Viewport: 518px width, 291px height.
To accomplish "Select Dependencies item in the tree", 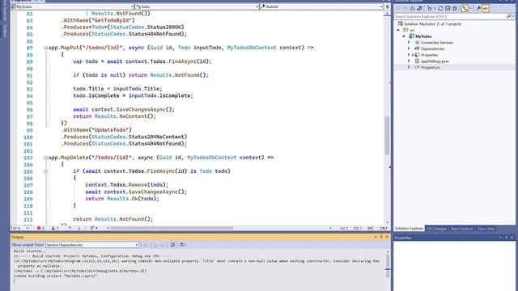I will [x=432, y=48].
